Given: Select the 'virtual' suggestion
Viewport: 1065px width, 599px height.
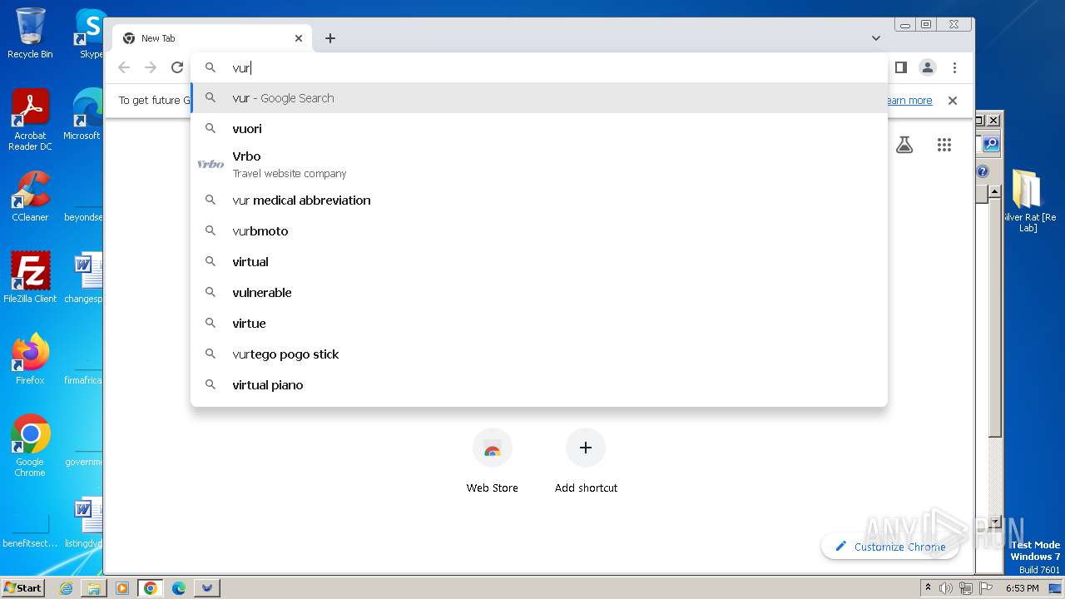Looking at the screenshot, I should 539,262.
